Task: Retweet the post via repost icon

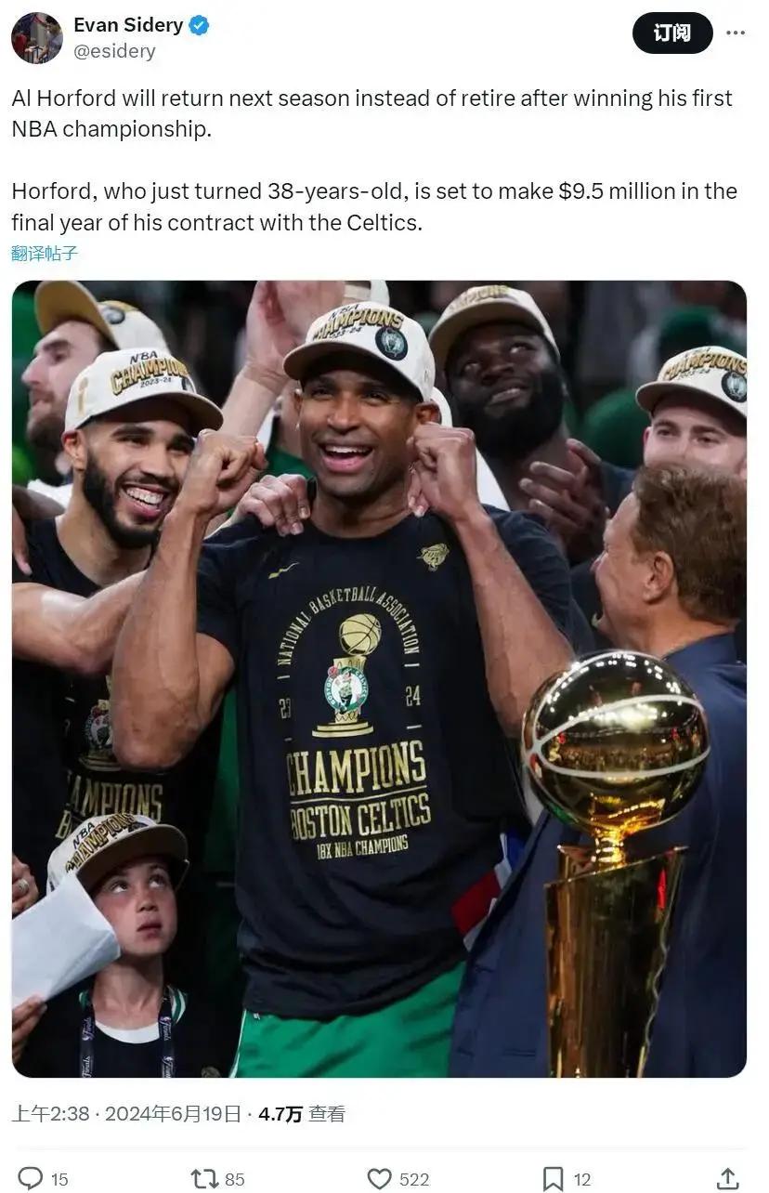Action: [203, 1178]
